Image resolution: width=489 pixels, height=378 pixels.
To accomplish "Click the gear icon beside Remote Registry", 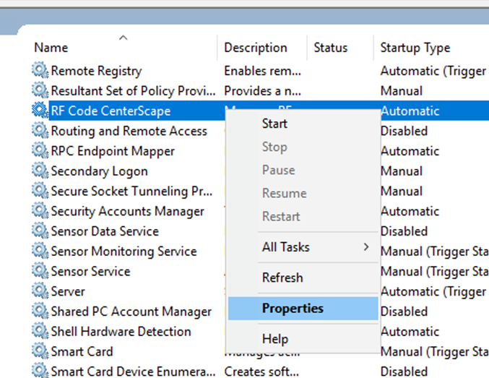I will pyautogui.click(x=40, y=71).
